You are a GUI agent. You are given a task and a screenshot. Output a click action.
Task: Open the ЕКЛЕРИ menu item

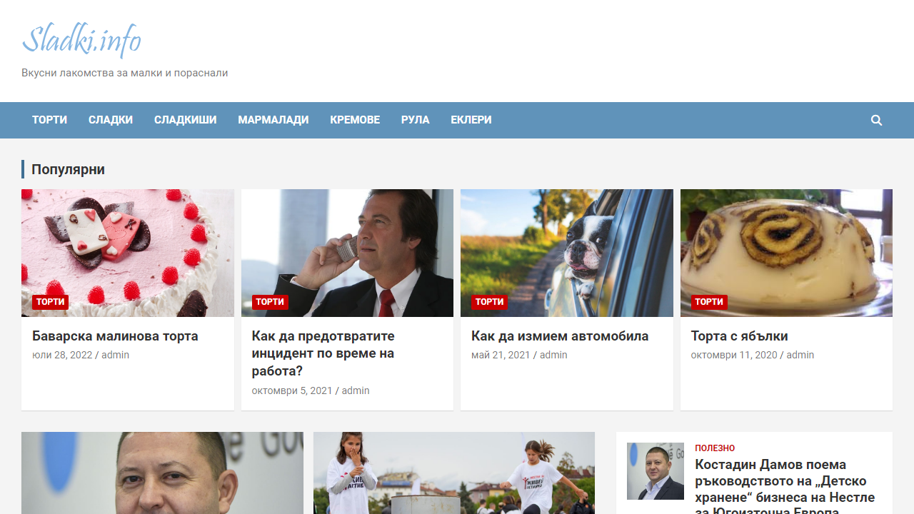coord(471,120)
